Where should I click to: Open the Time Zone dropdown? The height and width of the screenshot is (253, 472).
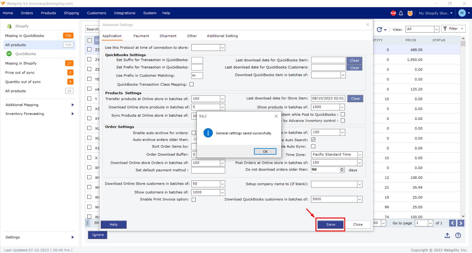click(360, 155)
